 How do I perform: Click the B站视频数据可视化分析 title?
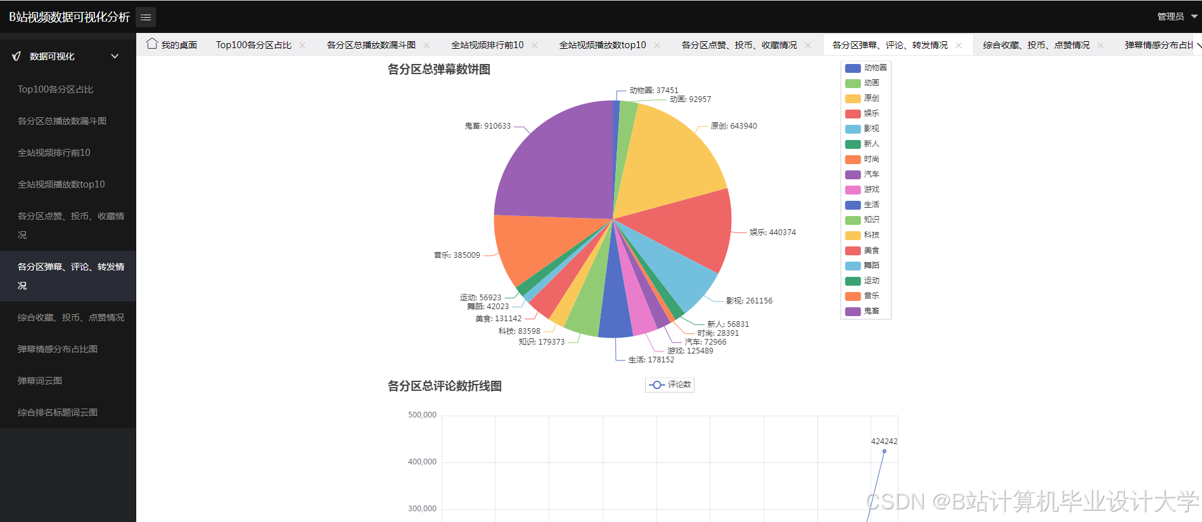point(69,17)
